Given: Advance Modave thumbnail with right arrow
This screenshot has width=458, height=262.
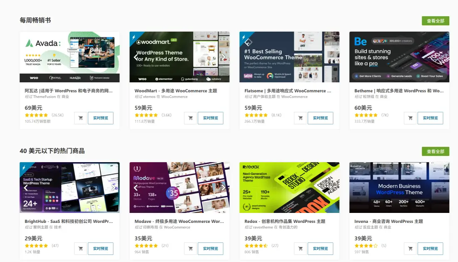Looking at the screenshot, I should (223, 188).
